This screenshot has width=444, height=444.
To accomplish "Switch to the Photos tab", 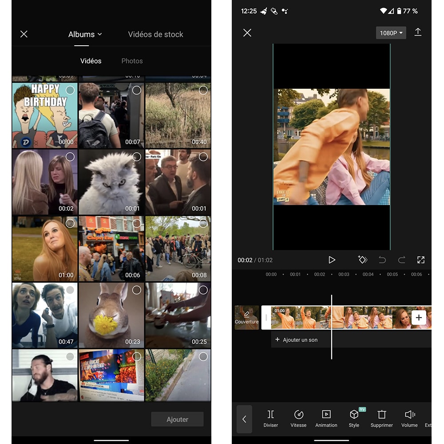I will 132,61.
